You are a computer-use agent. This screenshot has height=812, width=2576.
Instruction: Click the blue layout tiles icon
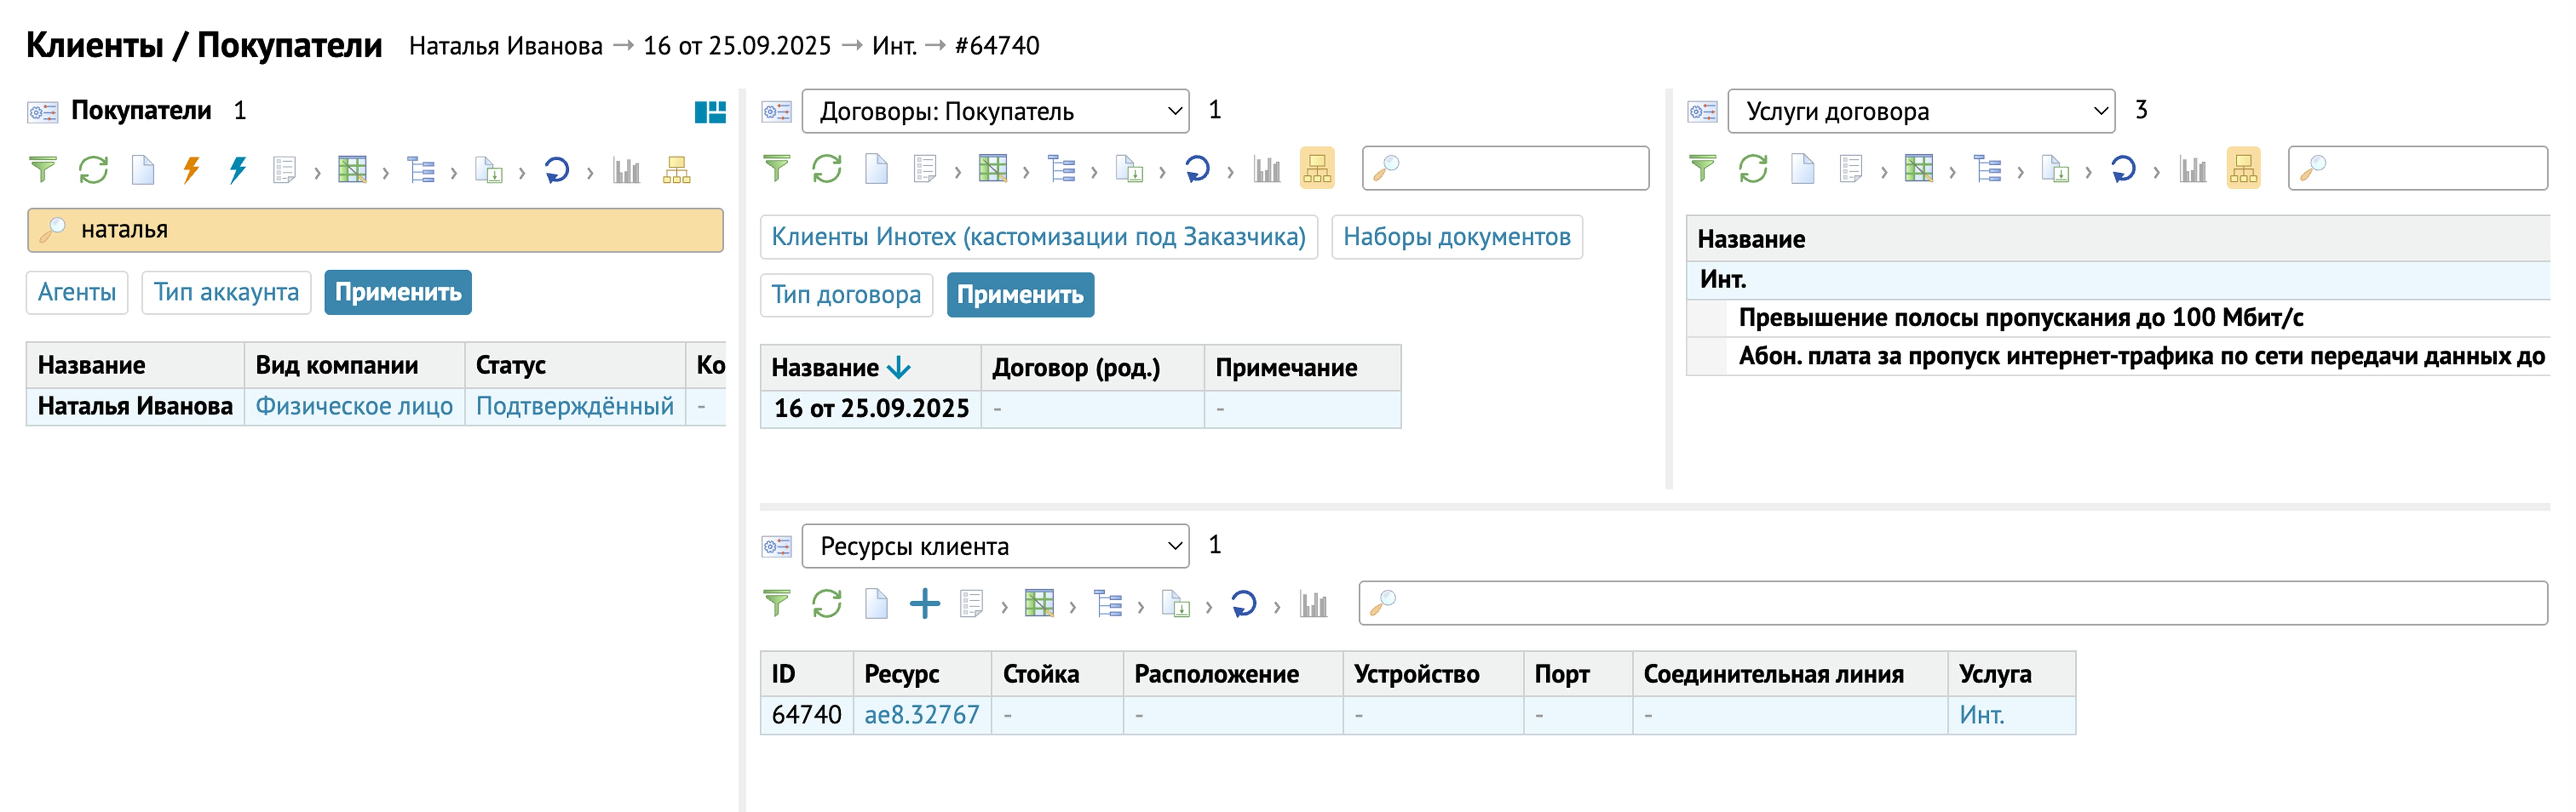pyautogui.click(x=710, y=112)
